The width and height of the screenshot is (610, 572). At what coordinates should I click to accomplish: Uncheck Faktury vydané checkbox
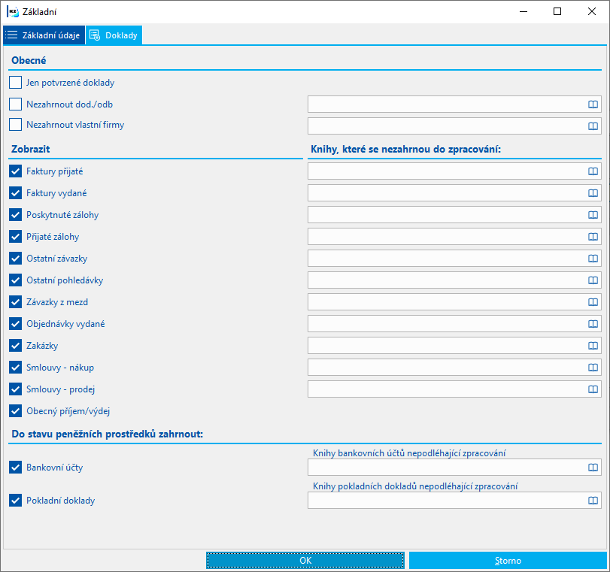[16, 193]
